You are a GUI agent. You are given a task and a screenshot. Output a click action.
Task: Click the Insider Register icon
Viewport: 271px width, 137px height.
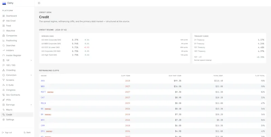(x=3, y=55)
